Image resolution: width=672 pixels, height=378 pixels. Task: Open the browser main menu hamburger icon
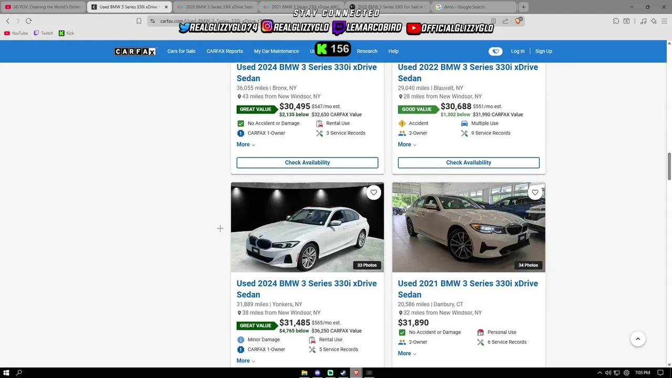[664, 21]
